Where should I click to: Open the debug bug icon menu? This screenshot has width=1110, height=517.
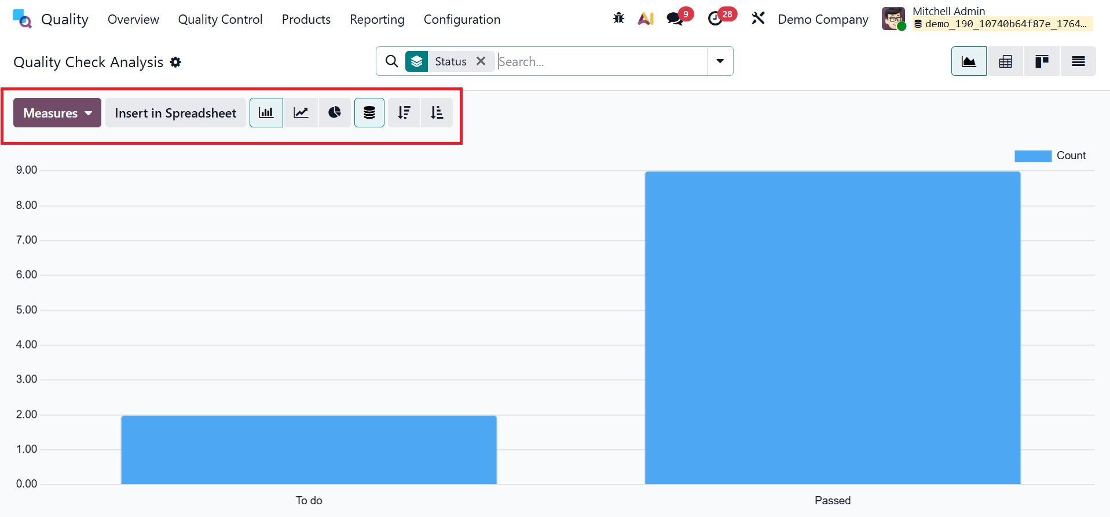click(x=618, y=19)
